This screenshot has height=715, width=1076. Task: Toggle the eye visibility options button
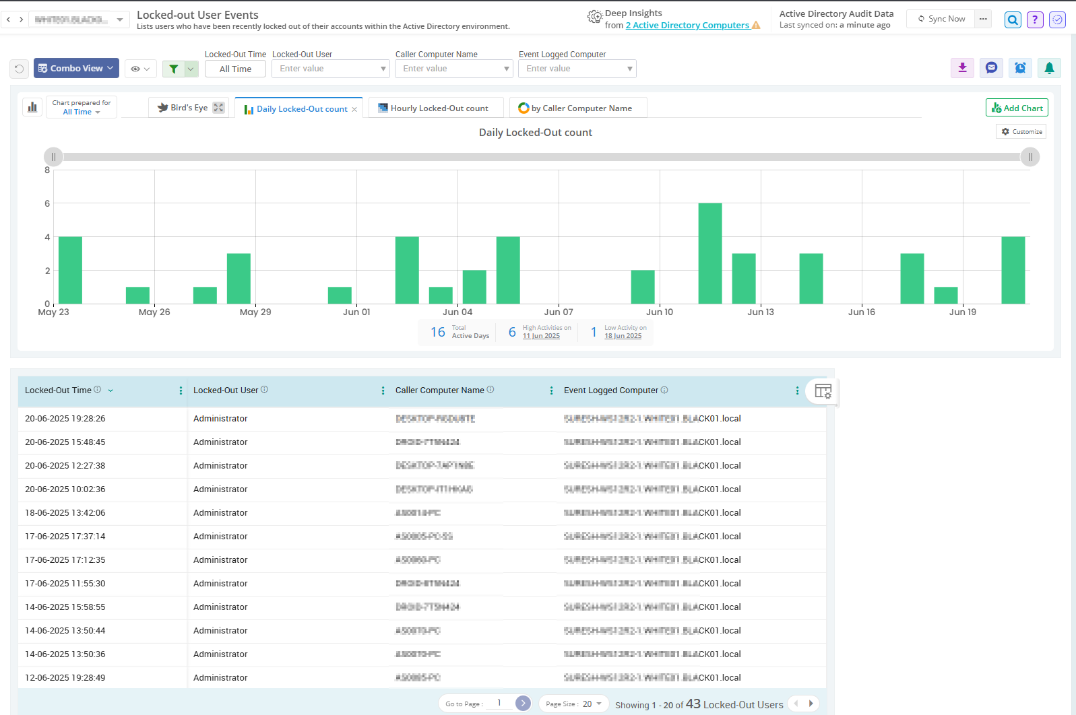pos(140,69)
